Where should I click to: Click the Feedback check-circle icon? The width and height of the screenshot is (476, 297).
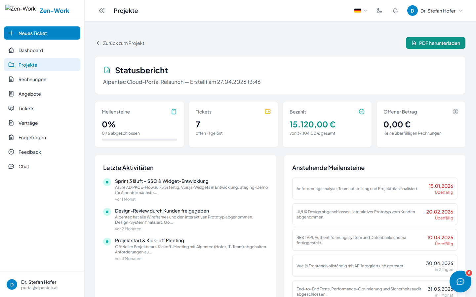[x=11, y=152]
